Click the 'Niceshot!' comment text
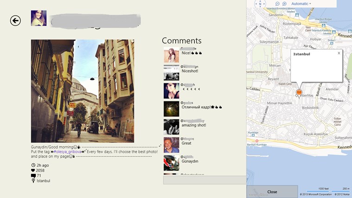This screenshot has width=352, height=198. [190, 71]
